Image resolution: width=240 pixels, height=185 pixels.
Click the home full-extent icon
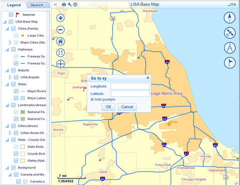tap(60, 41)
